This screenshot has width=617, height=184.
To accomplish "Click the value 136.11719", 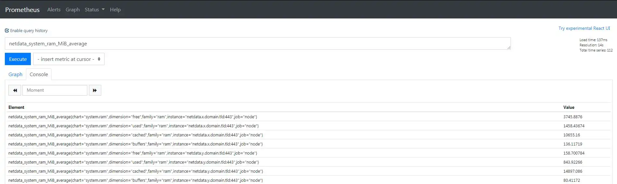I will pyautogui.click(x=573, y=144).
